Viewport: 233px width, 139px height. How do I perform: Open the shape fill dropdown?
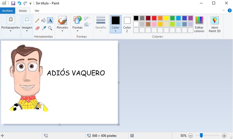tap(87, 24)
